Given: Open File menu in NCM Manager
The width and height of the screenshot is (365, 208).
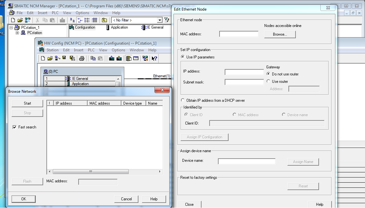Looking at the screenshot, I should tap(20, 13).
